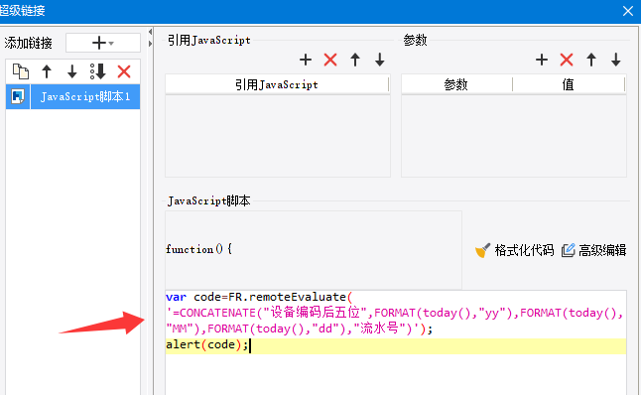Viewport: 641px width, 395px height.
Task: Move parameter down in the table
Action: click(x=616, y=60)
